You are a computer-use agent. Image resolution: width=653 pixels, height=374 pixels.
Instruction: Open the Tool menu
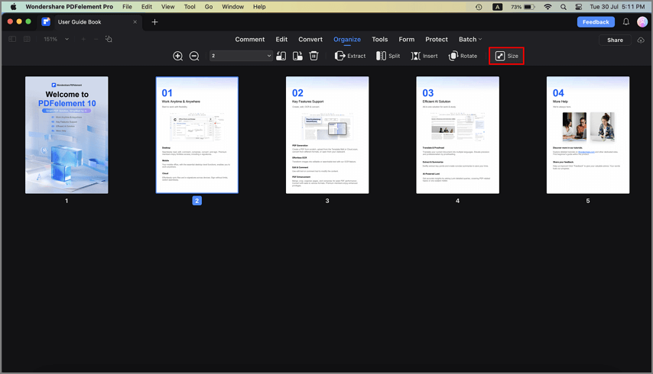click(190, 7)
